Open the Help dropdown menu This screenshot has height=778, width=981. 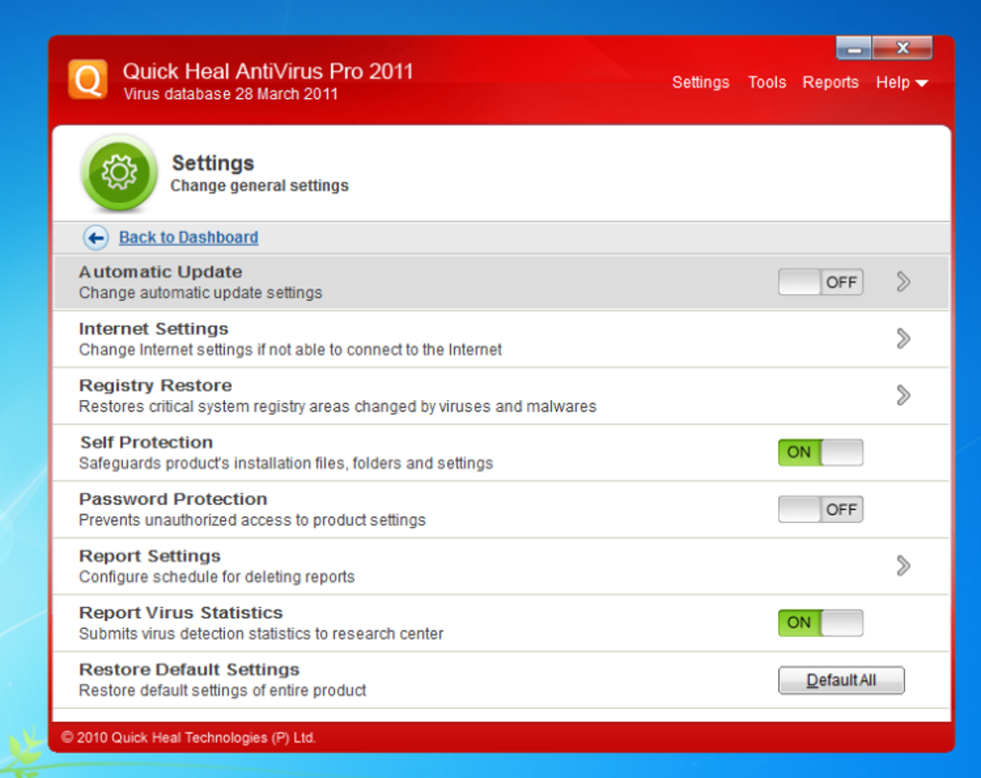(901, 82)
